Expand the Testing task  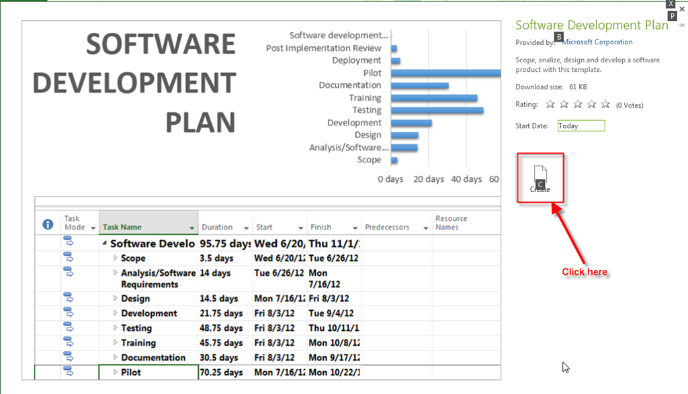click(x=116, y=328)
